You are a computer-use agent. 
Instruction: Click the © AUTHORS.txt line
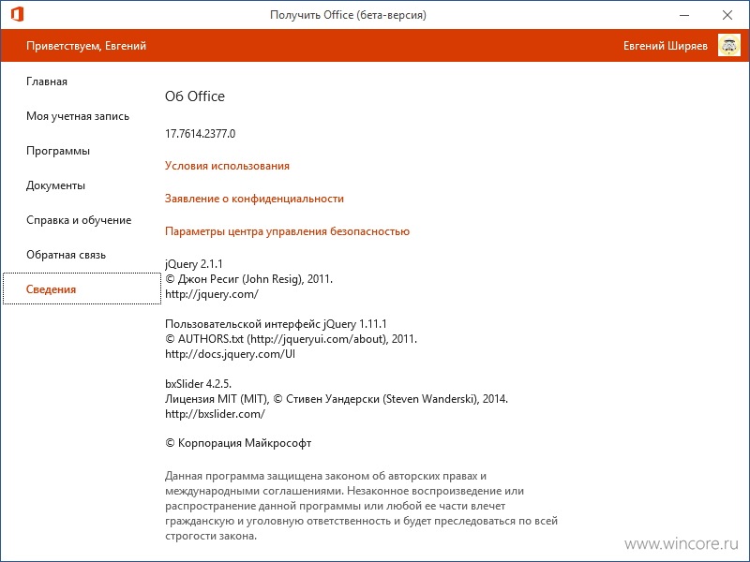point(291,339)
